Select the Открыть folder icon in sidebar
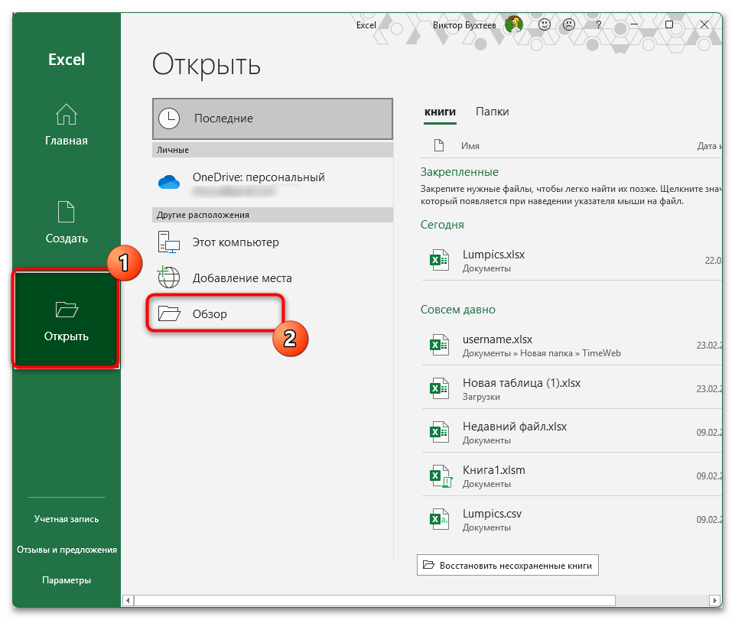 tap(67, 309)
